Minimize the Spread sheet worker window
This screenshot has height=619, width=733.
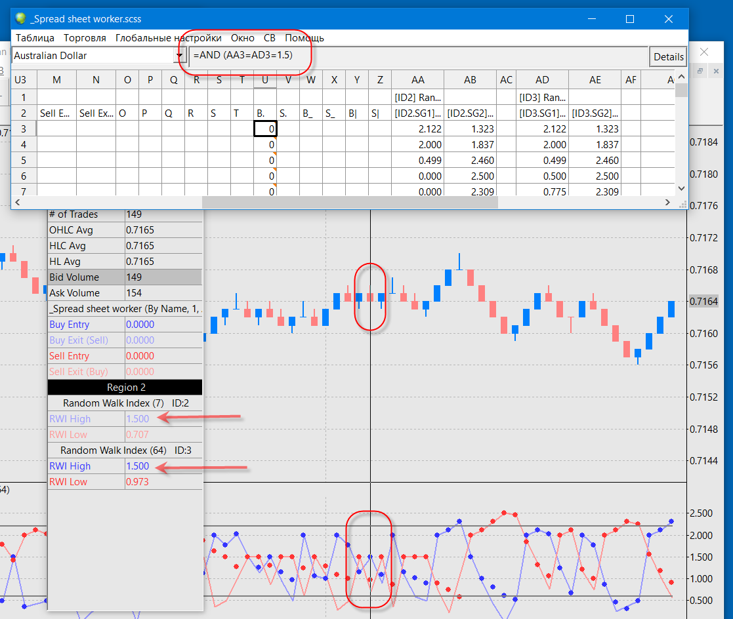[592, 18]
